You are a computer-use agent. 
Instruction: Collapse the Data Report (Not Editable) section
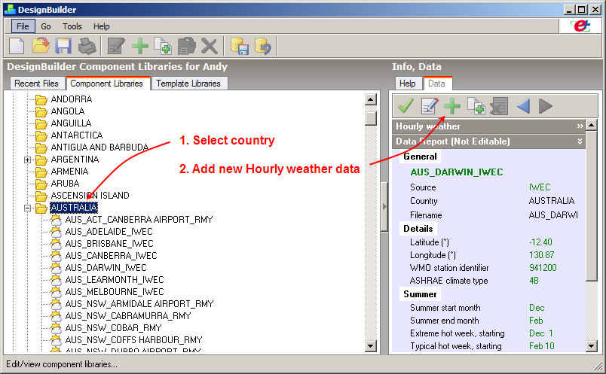click(x=580, y=141)
